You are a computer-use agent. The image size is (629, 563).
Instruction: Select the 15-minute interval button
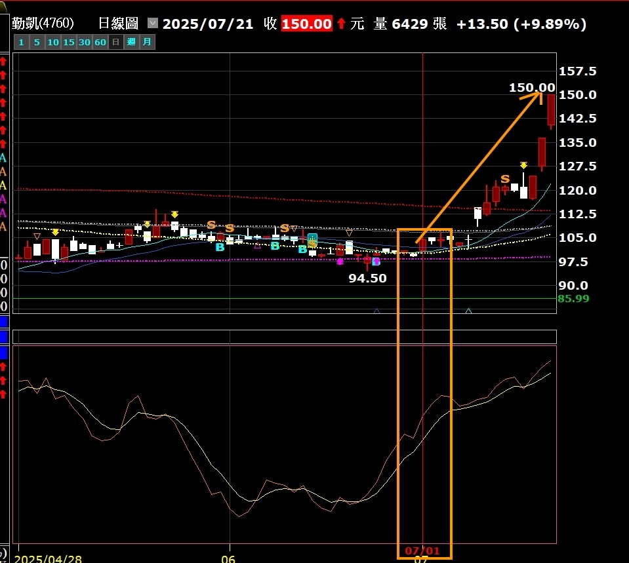(69, 42)
